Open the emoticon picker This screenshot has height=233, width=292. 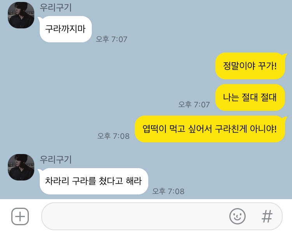pos(237,216)
